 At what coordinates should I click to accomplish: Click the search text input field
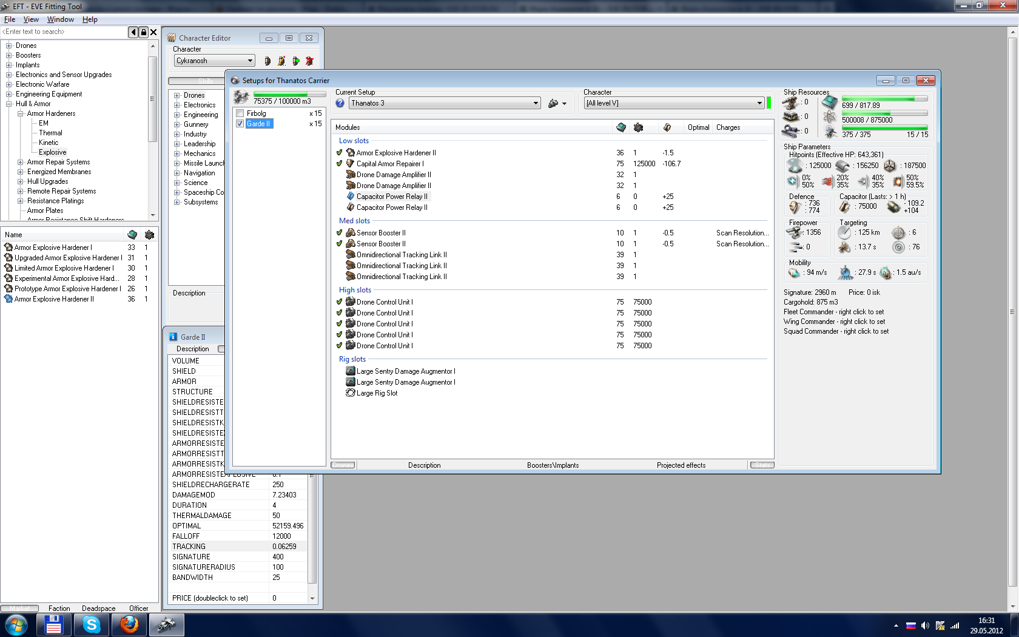(x=64, y=32)
